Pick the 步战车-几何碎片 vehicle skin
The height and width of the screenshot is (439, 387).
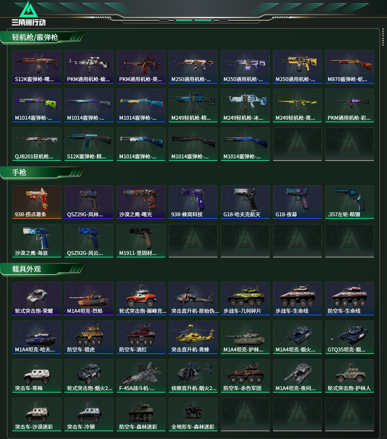245,299
